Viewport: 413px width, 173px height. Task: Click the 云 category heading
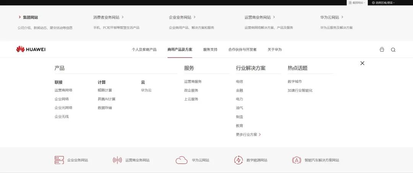coord(143,82)
